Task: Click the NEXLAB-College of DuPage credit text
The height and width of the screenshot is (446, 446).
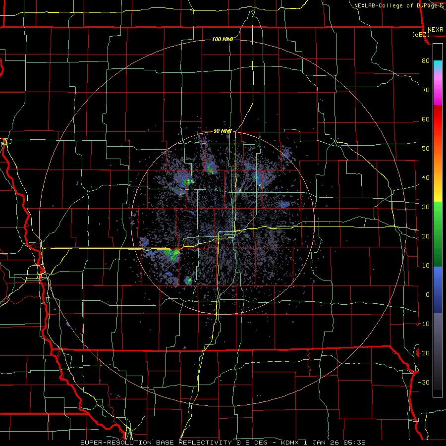Action: click(395, 5)
